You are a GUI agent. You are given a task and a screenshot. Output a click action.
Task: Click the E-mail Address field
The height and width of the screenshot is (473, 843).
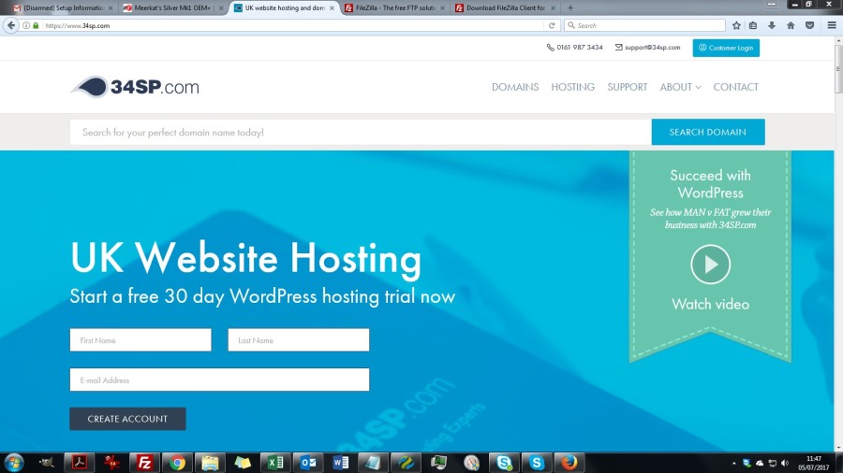point(219,380)
